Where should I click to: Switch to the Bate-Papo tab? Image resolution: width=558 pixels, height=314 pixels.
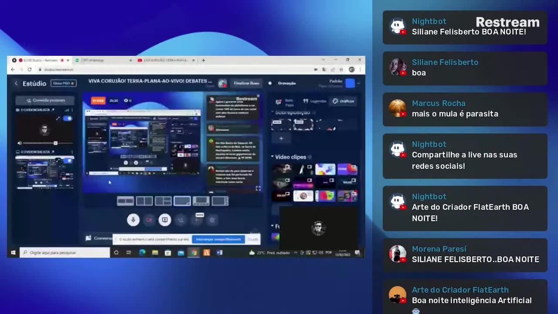point(285,102)
